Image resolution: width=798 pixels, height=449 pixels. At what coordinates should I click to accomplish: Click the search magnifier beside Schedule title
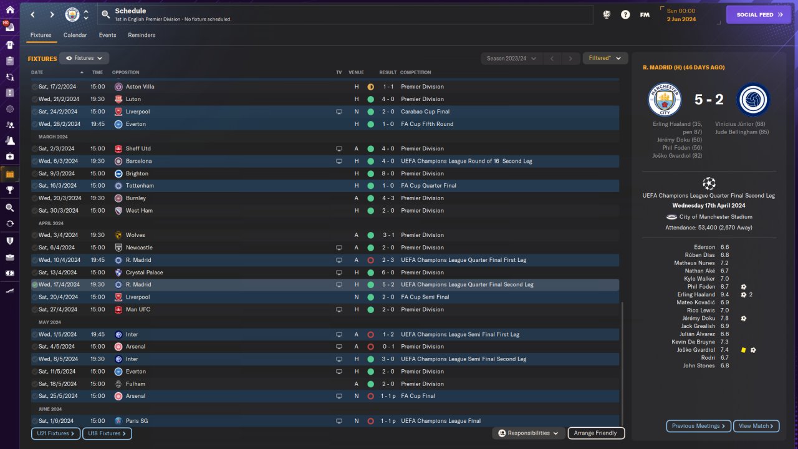tap(106, 14)
